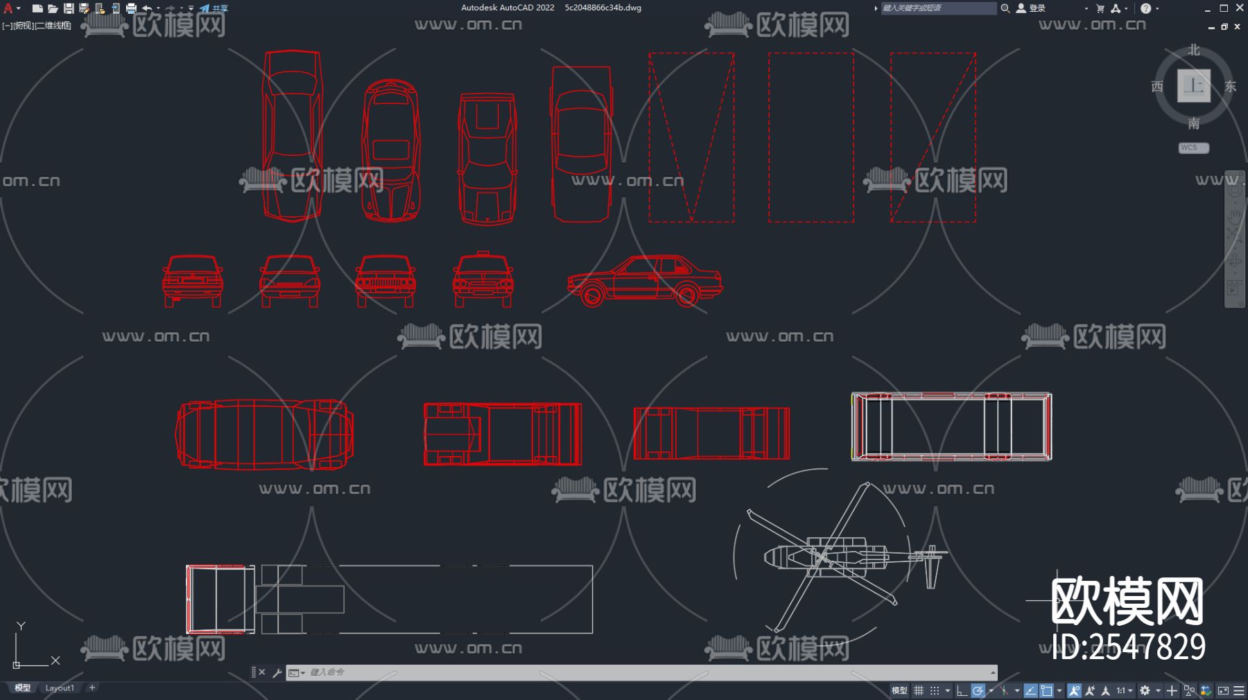Screen dimensions: 1248x700
Task: Click isolate objects icon in status bar
Action: coord(1189,690)
